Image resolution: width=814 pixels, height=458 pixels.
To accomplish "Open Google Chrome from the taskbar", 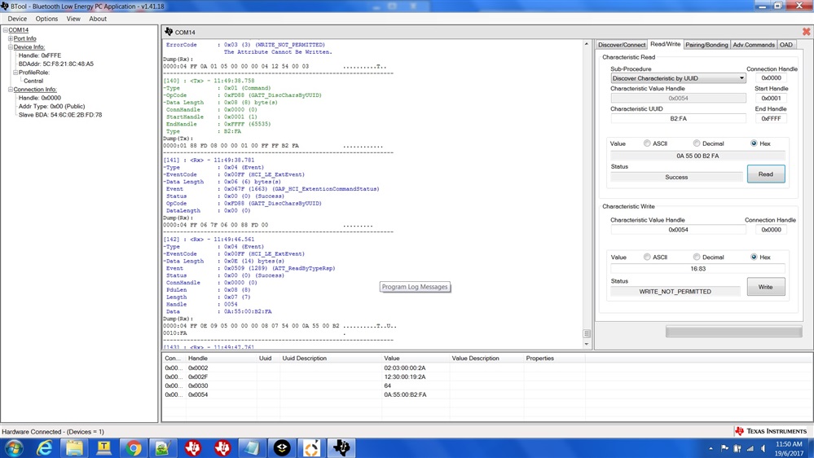I will pyautogui.click(x=134, y=448).
